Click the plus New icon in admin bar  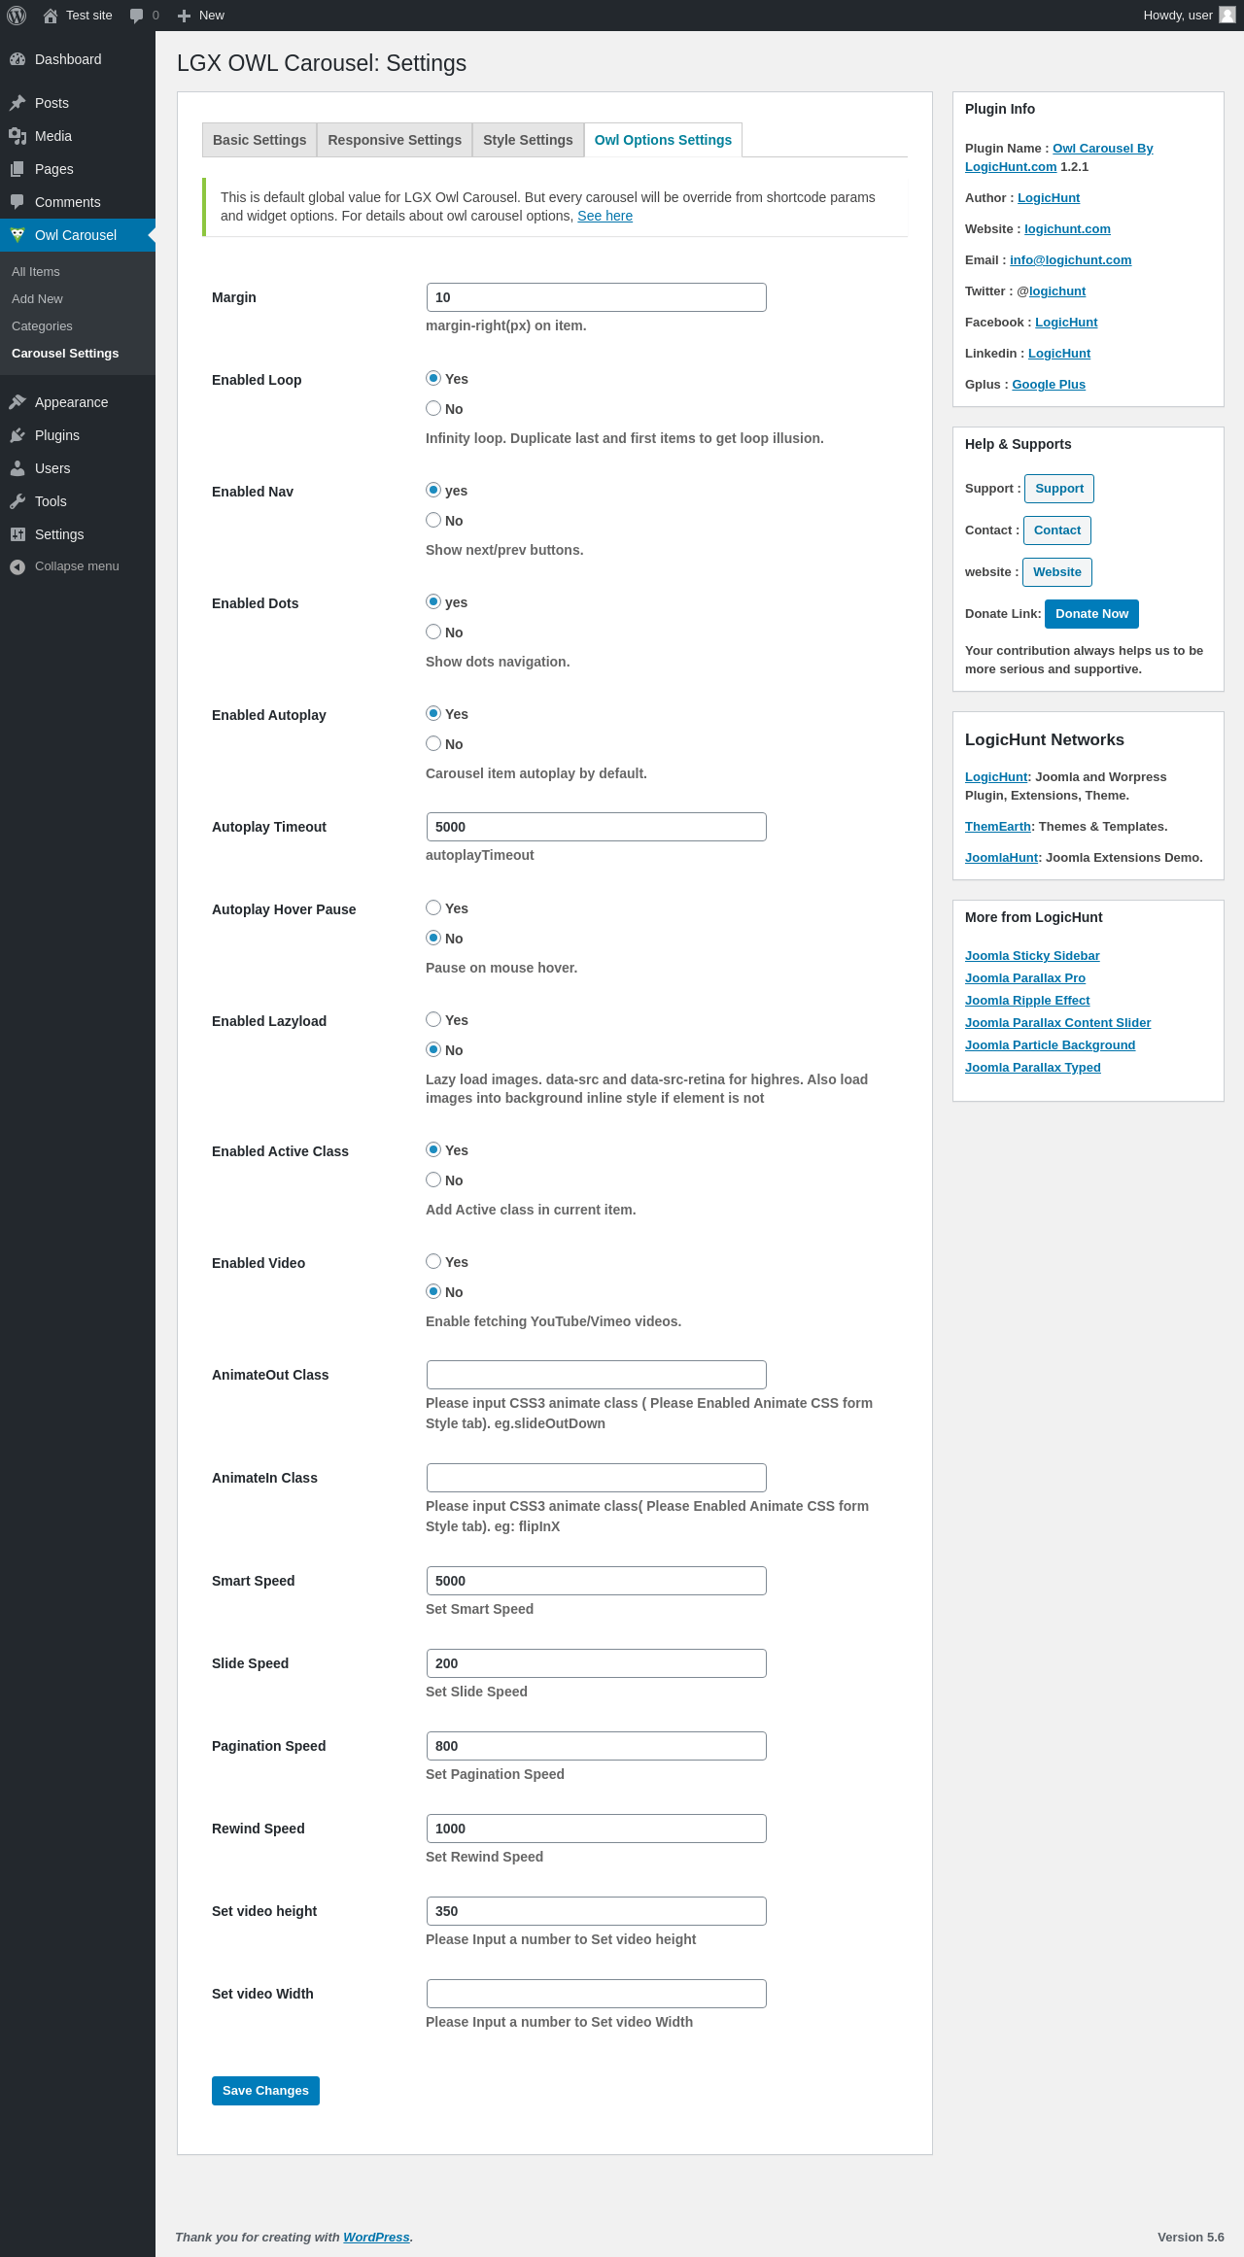tap(184, 16)
